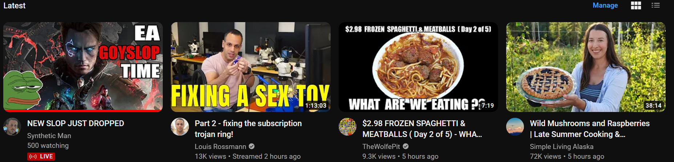
Task: Open Louis Rossmann channel avatar
Action: [180, 127]
